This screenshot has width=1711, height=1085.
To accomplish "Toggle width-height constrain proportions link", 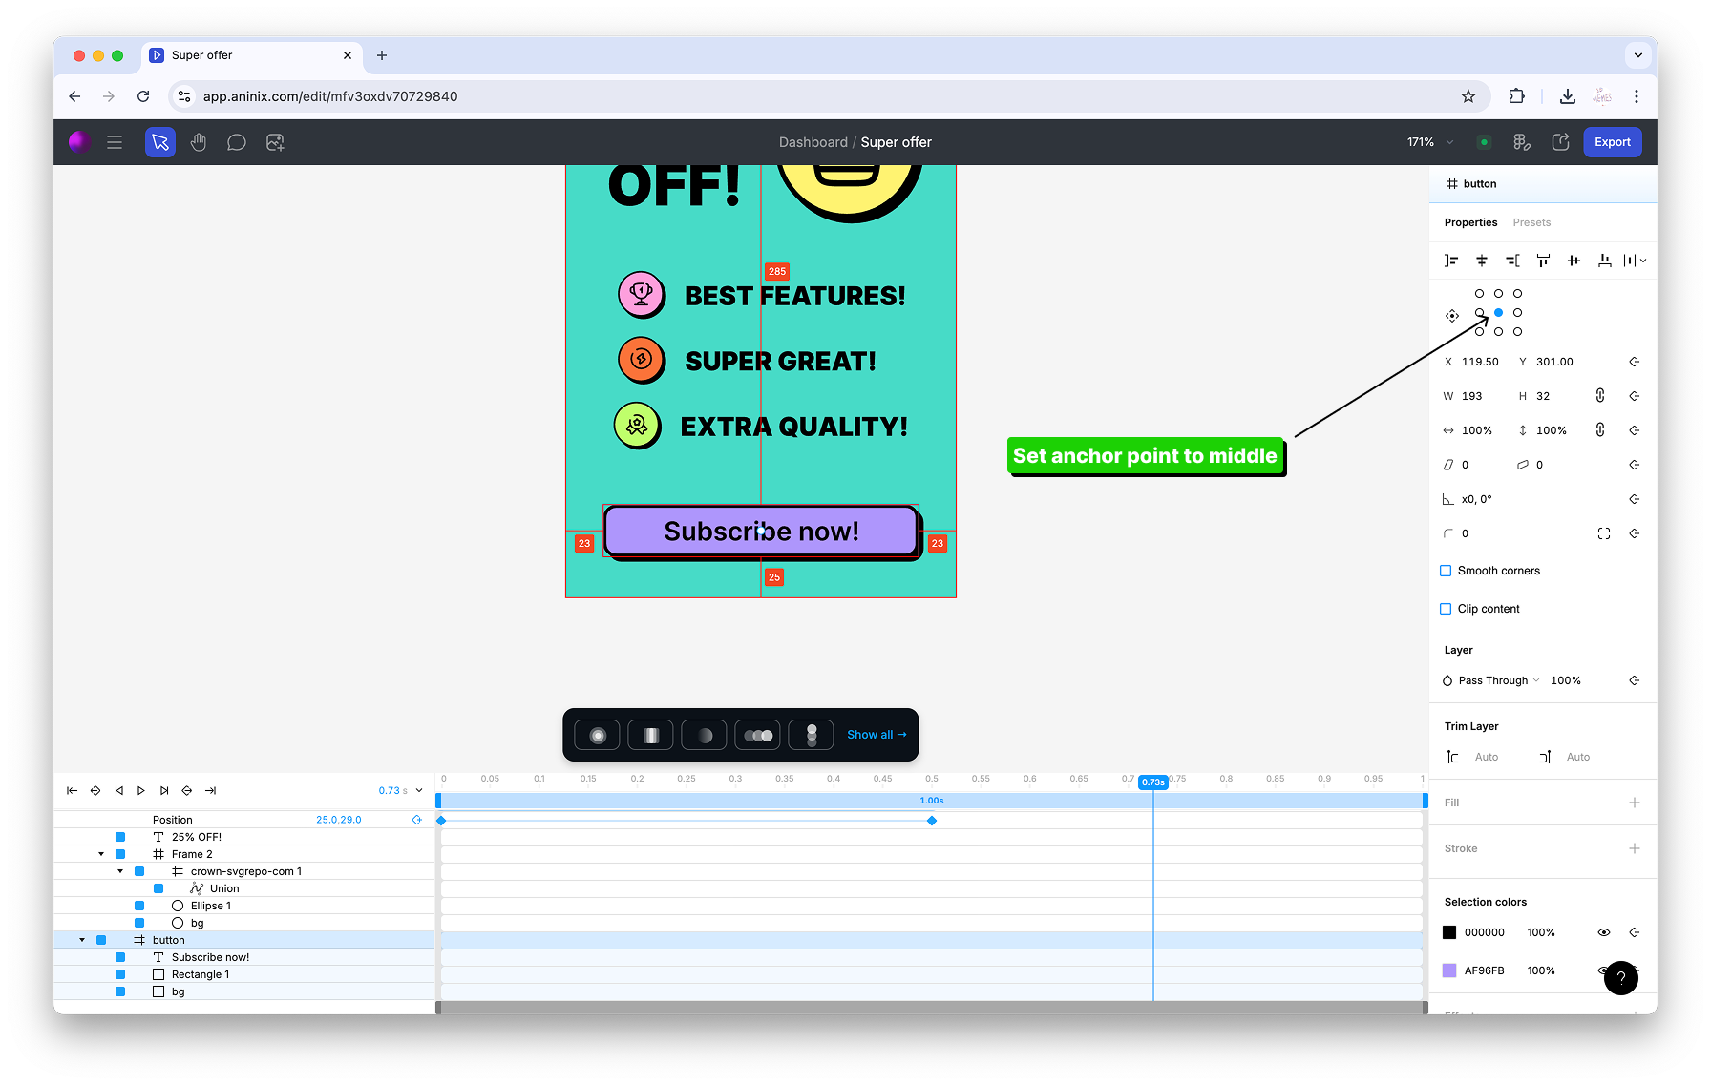I will [x=1600, y=396].
